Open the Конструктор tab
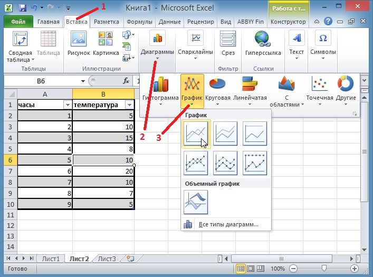The width and height of the screenshot is (373, 277). [x=288, y=22]
